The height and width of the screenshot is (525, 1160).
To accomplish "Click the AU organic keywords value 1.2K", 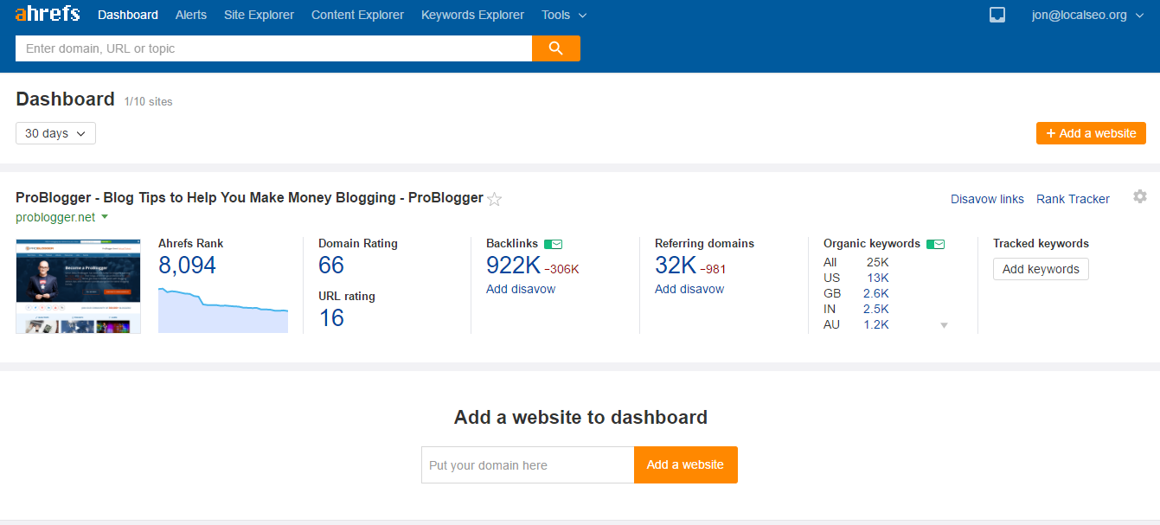I will pyautogui.click(x=875, y=324).
